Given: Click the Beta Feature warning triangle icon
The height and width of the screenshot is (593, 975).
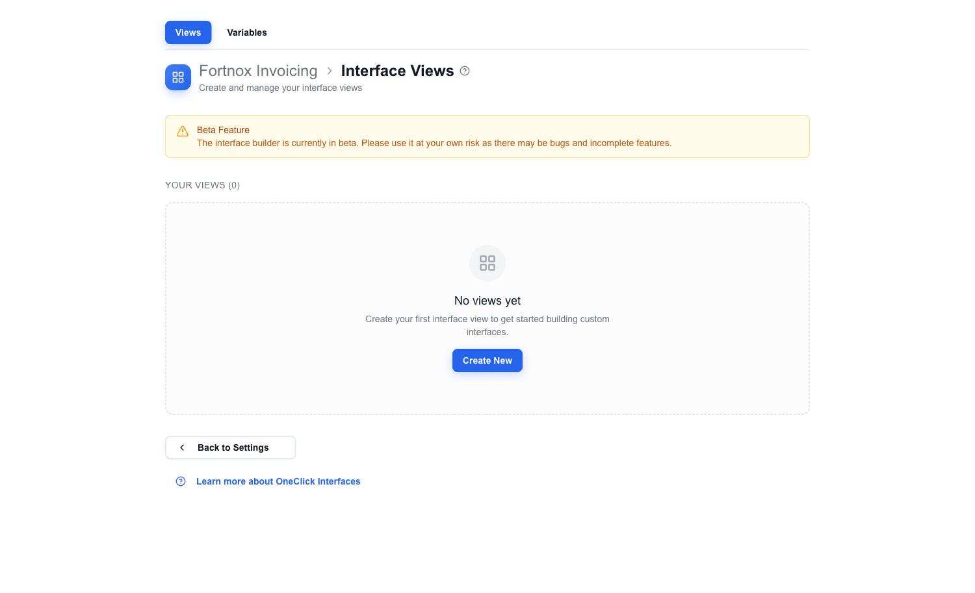Looking at the screenshot, I should coord(183,131).
